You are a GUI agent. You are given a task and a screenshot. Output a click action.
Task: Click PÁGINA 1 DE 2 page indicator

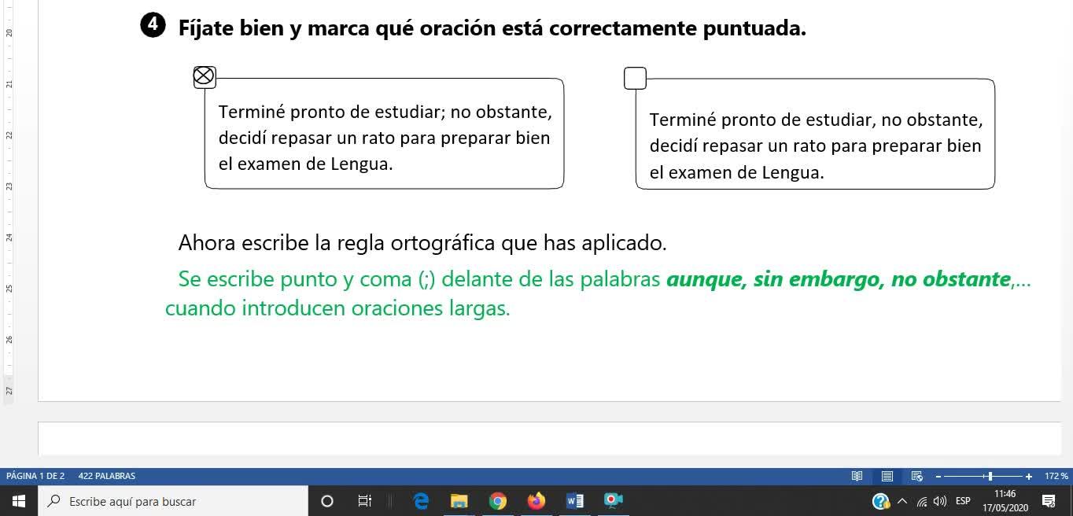pyautogui.click(x=35, y=476)
